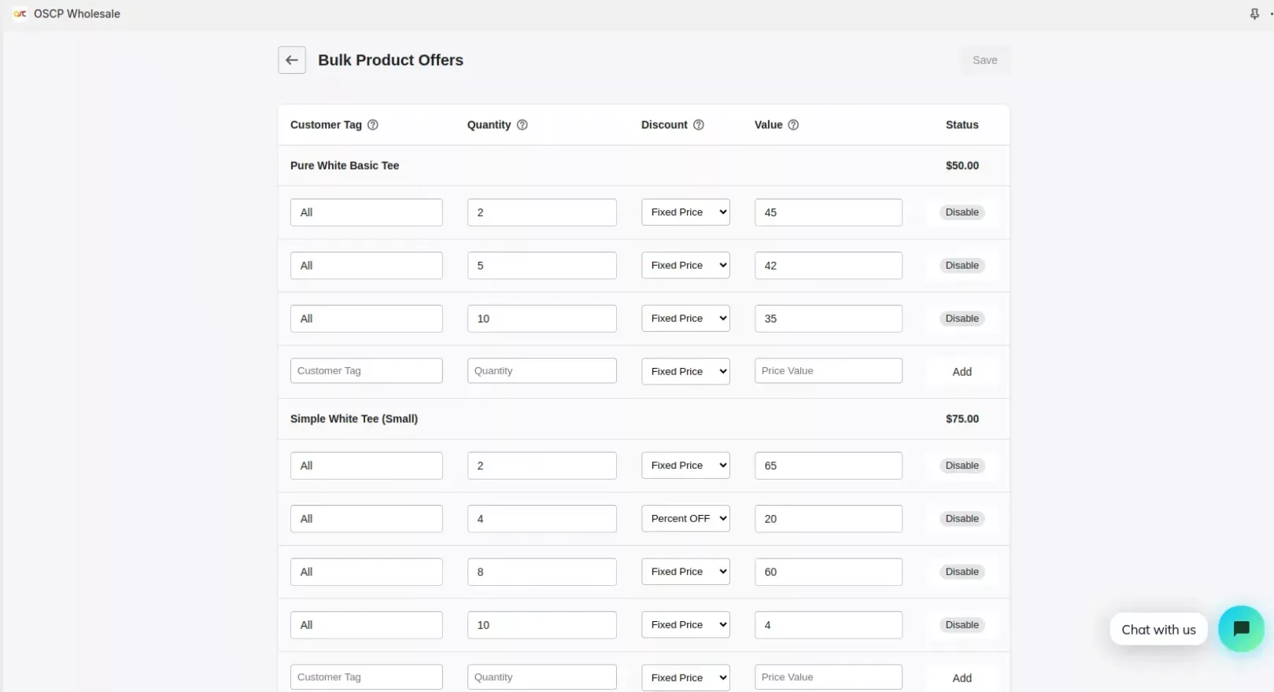
Task: Click the Chat with us label
Action: pyautogui.click(x=1158, y=630)
